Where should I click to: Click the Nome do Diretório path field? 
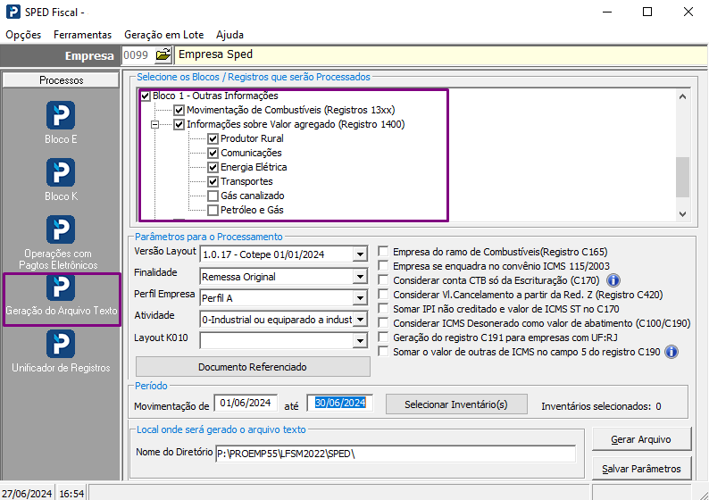click(396, 454)
